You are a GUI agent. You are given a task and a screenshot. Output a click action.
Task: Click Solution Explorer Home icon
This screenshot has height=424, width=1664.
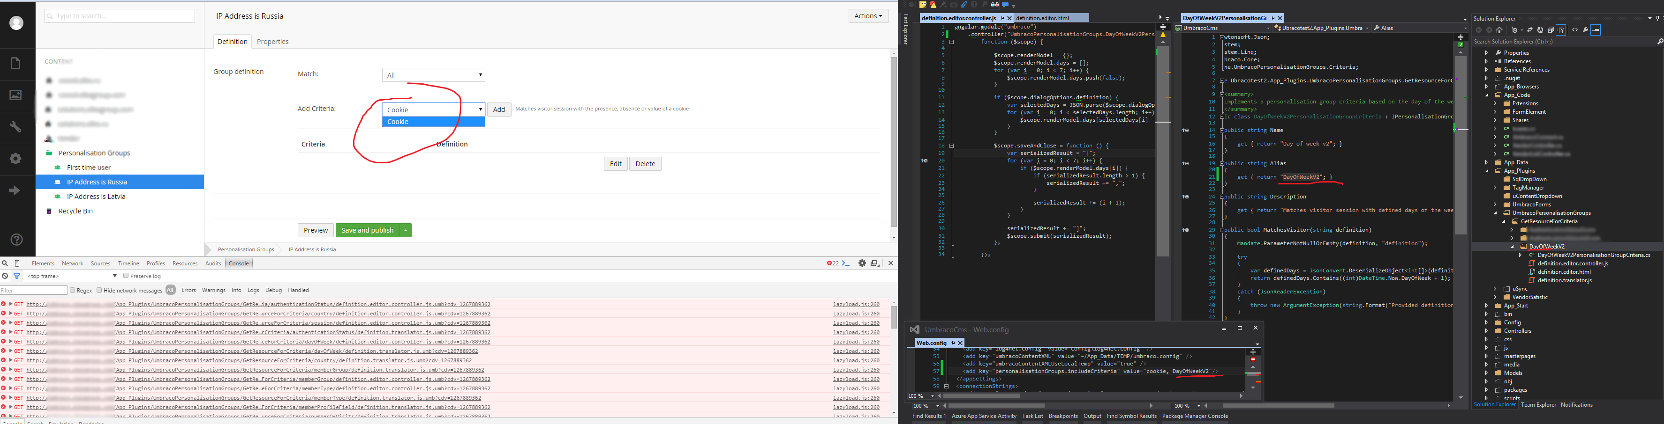click(x=1499, y=30)
